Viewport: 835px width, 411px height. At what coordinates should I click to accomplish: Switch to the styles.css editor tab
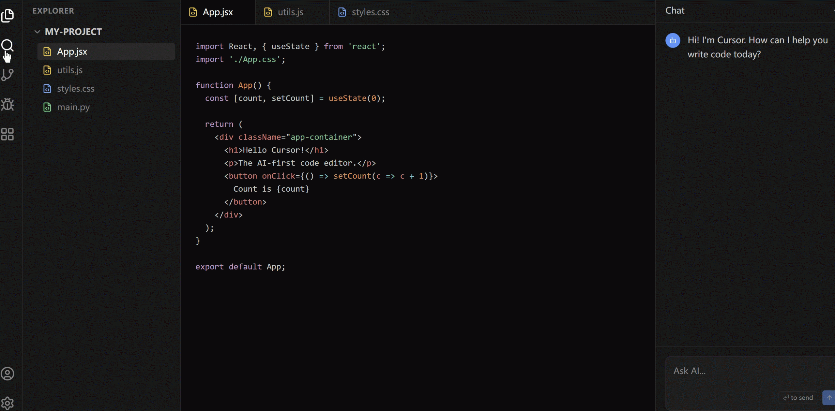point(370,12)
